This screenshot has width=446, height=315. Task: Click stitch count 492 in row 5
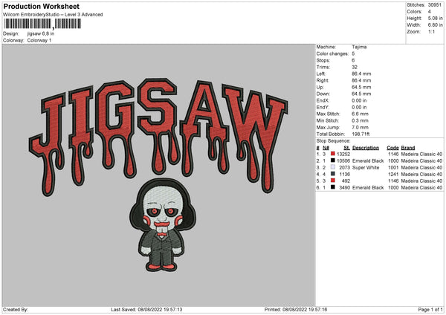coord(346,181)
